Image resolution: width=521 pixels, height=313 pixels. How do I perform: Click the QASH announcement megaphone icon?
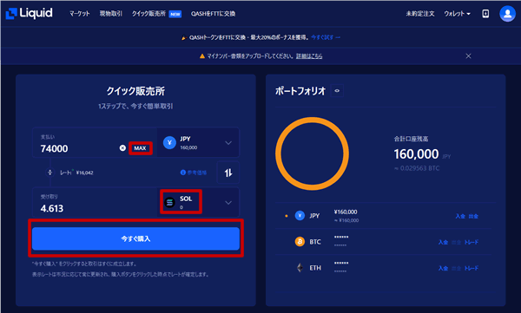[184, 38]
